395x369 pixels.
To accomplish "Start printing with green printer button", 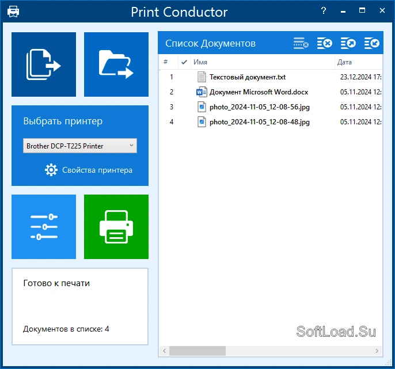I will (x=116, y=226).
